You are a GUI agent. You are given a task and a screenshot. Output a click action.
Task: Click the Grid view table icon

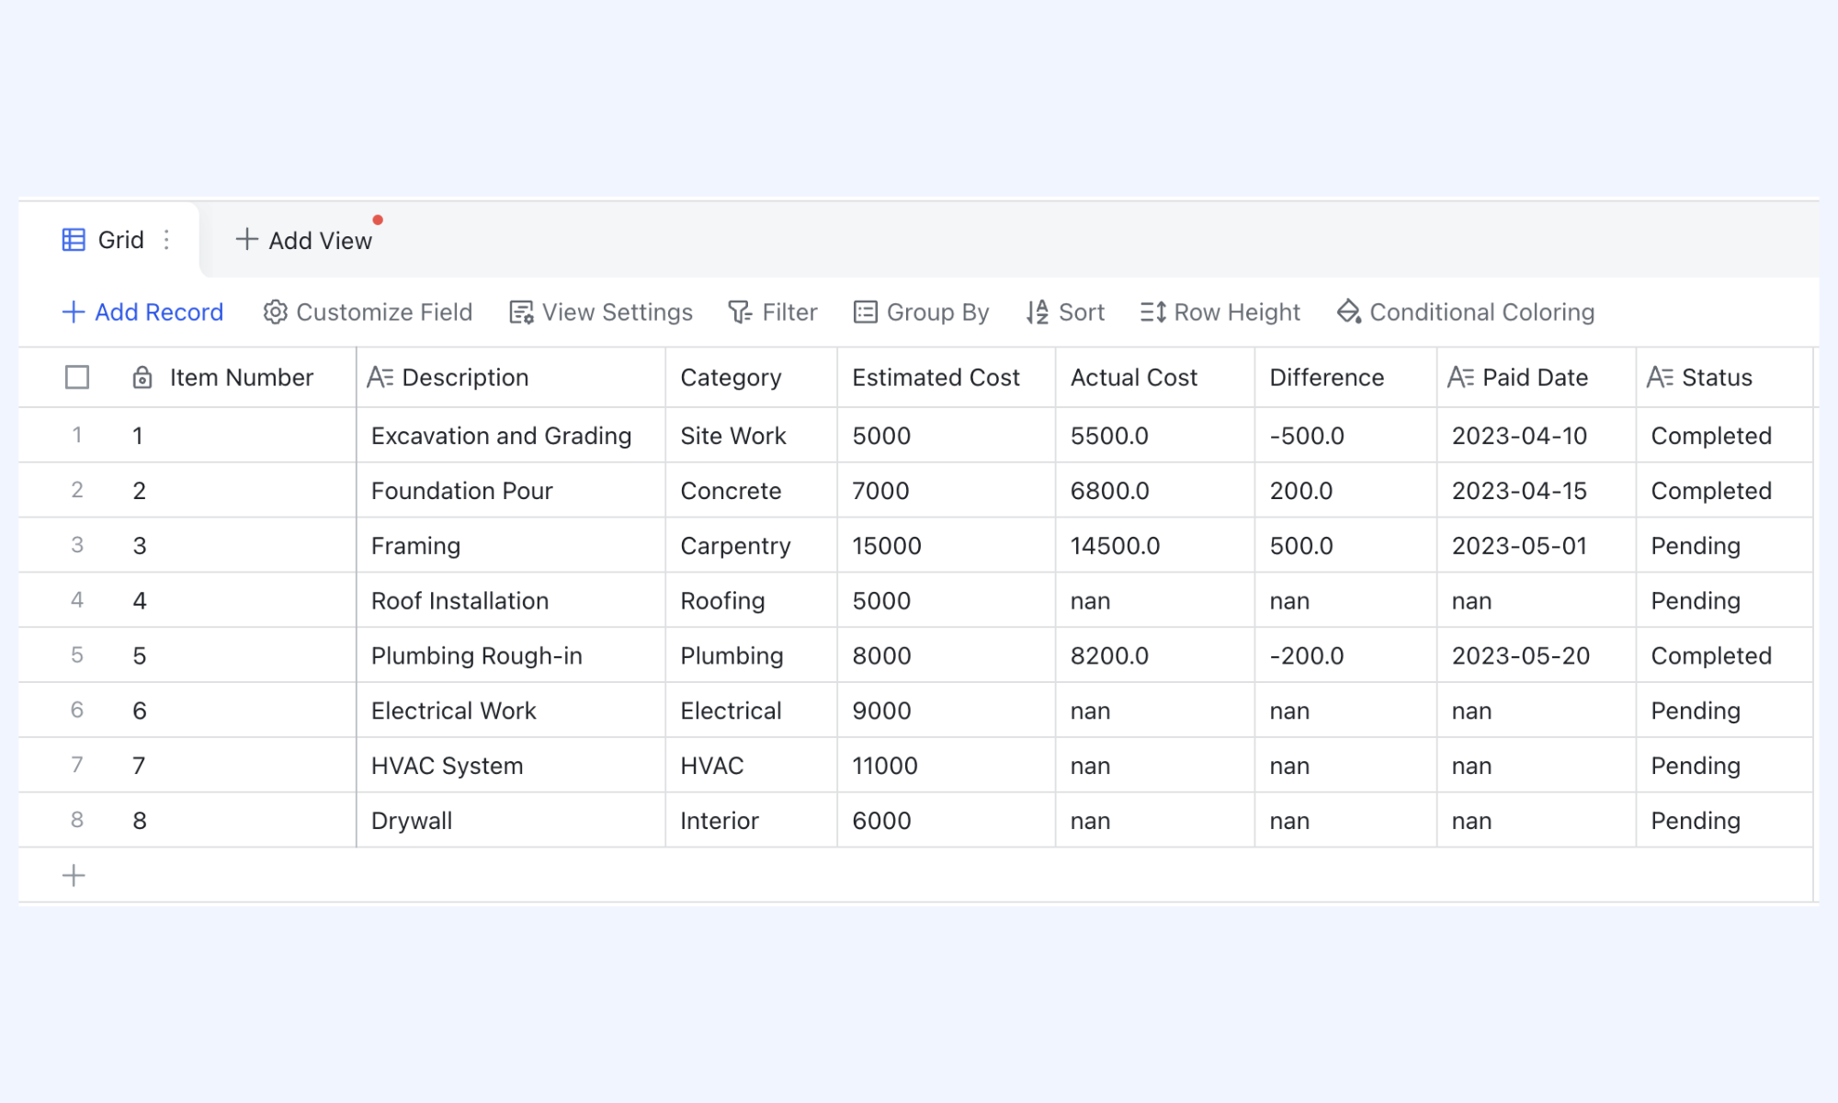pyautogui.click(x=74, y=240)
